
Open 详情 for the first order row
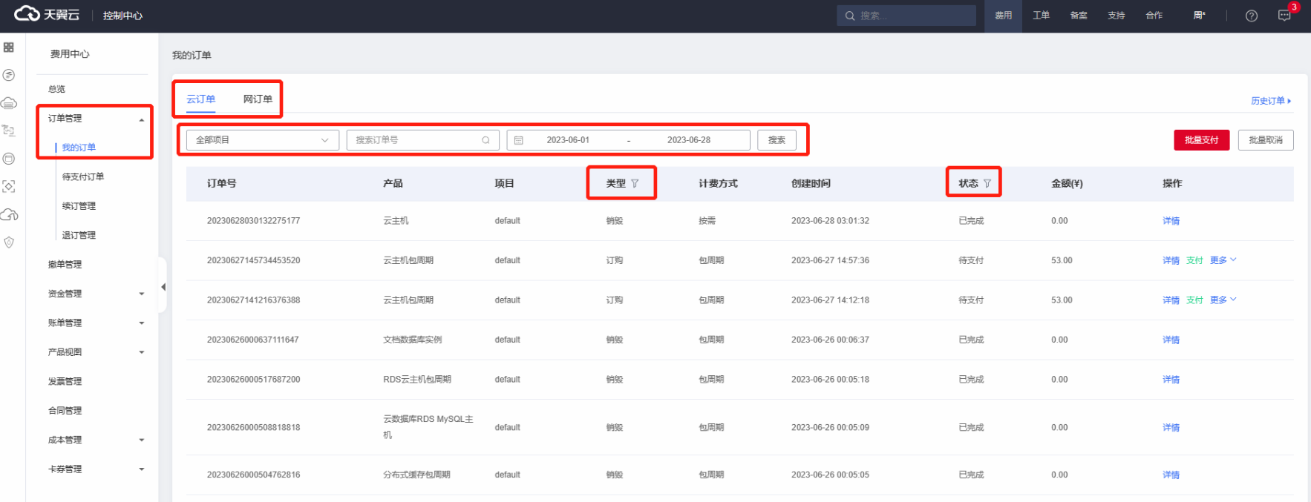coord(1171,221)
